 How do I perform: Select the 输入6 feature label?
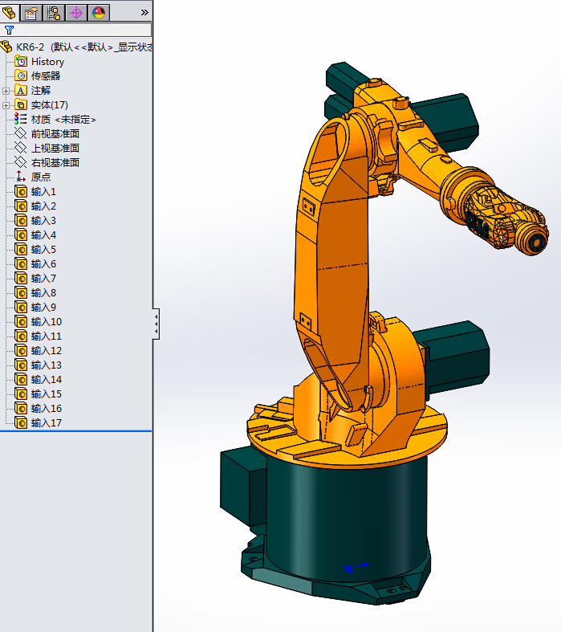click(43, 264)
